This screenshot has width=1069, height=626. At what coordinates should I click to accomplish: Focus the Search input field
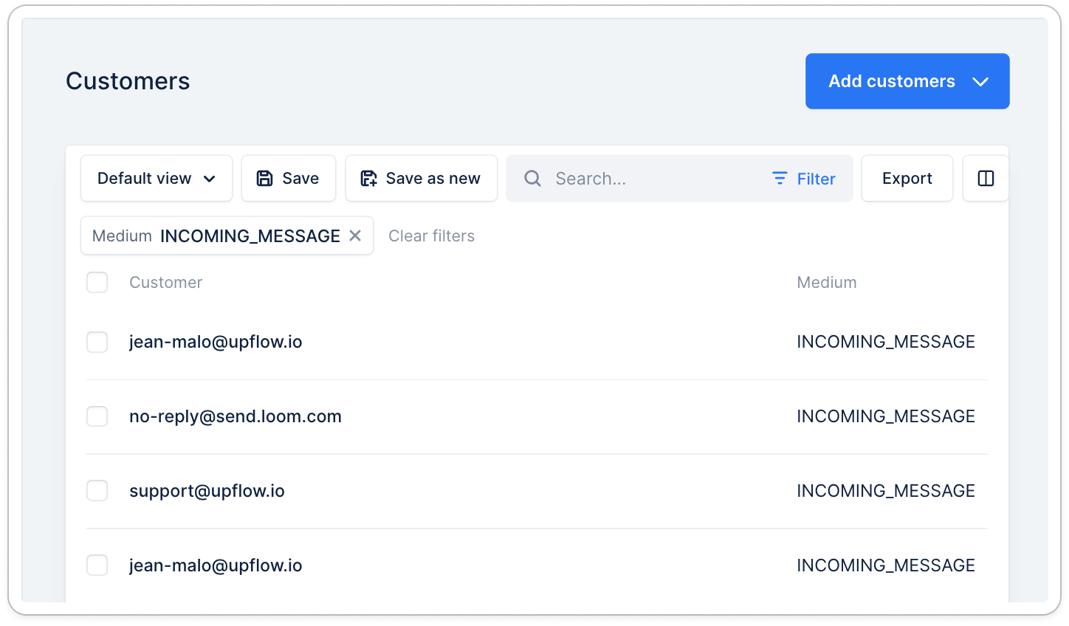(650, 179)
